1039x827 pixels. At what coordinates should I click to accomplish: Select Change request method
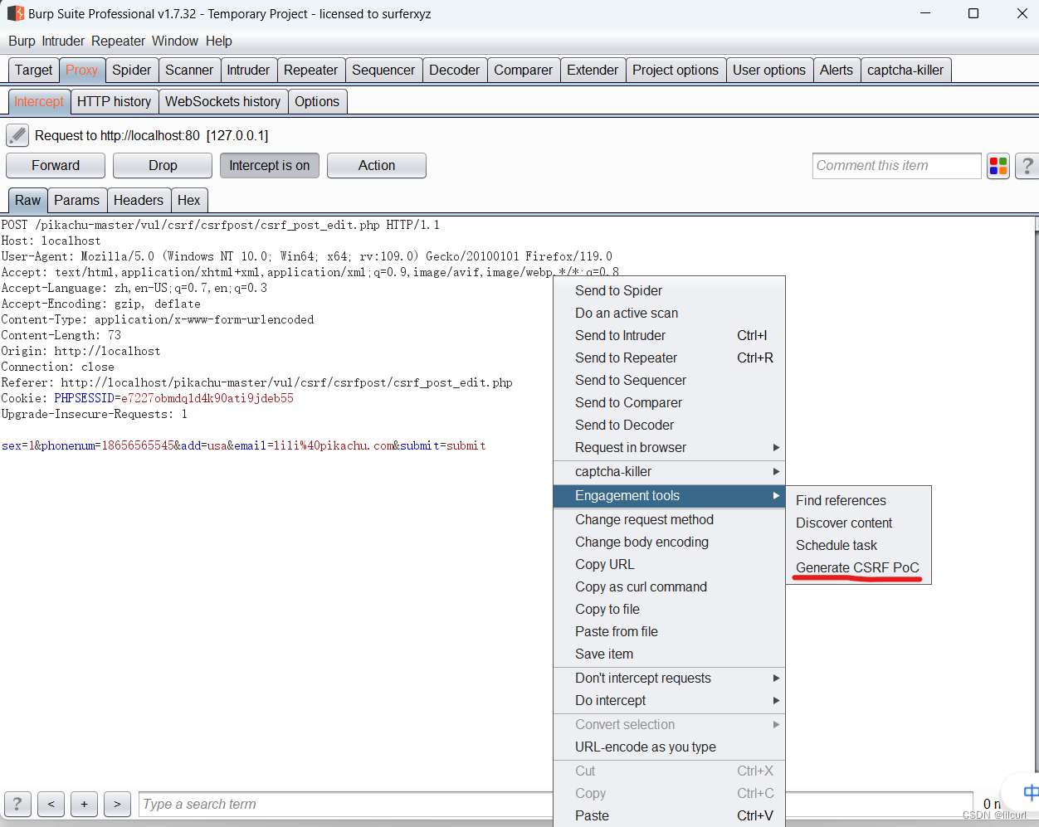pyautogui.click(x=669, y=519)
